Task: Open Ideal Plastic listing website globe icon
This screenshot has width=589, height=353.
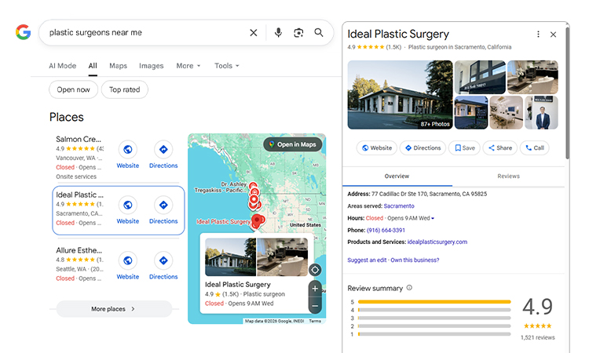Action: [128, 206]
